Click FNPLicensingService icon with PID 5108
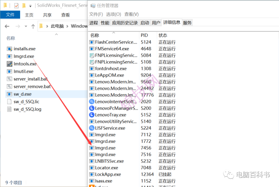279x187 pixels. pyautogui.click(x=91, y=62)
